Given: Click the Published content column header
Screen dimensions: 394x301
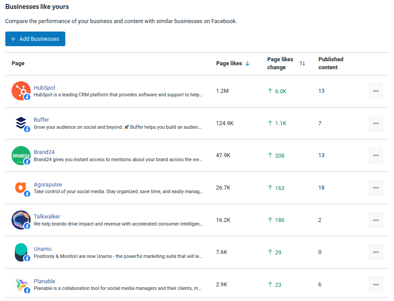Looking at the screenshot, I should pos(331,63).
